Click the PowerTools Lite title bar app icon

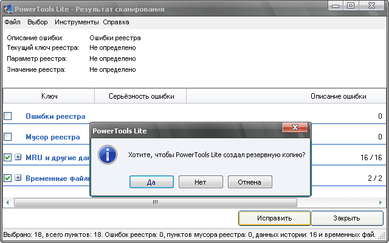click(8, 9)
